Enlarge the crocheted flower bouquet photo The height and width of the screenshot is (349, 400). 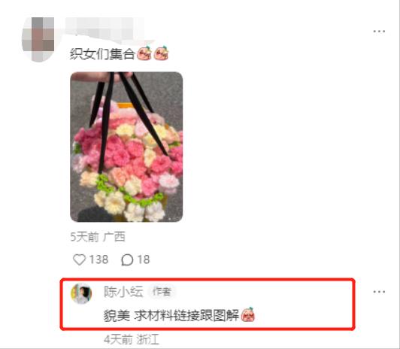126,147
